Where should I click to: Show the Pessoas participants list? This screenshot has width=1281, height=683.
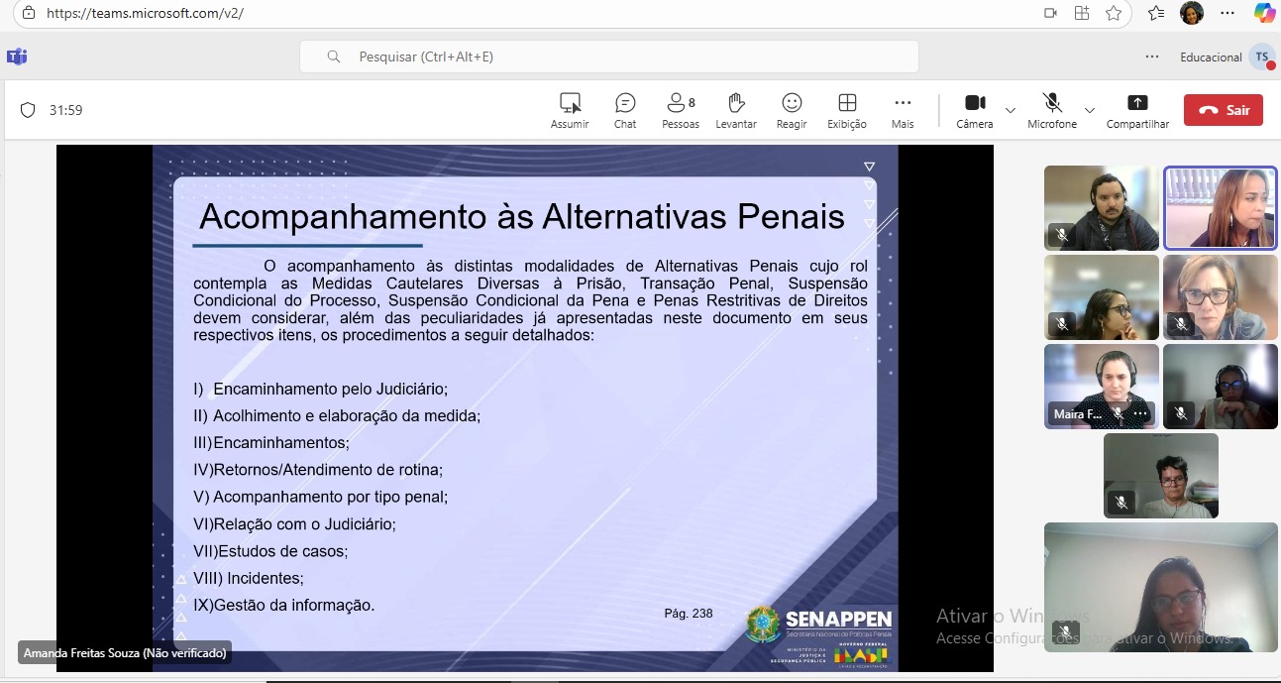click(680, 110)
